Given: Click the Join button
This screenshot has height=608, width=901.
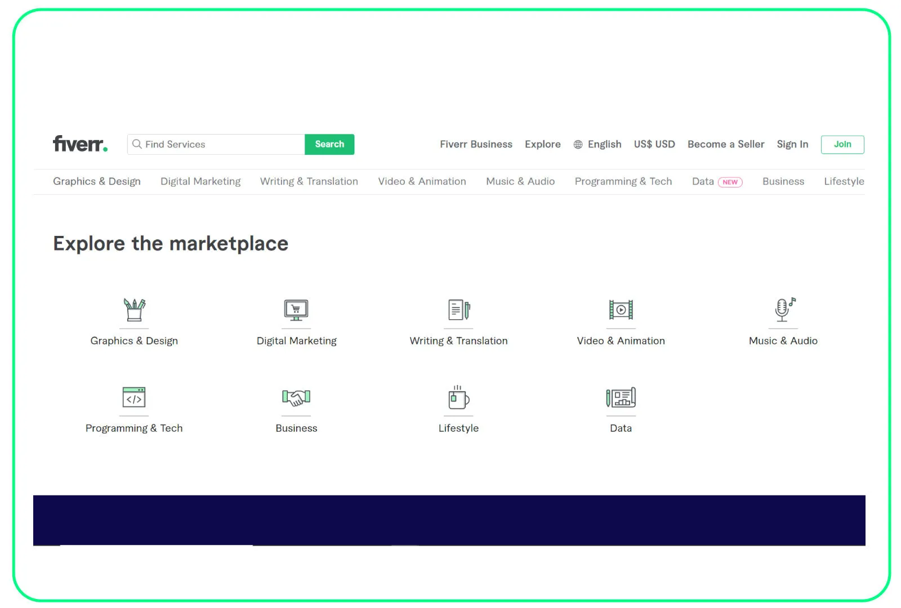Looking at the screenshot, I should coord(842,144).
